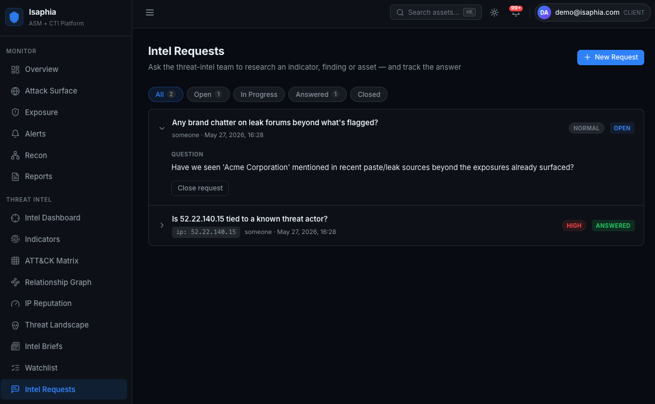Viewport: 655px width, 404px height.
Task: Open the ATT&CK Matrix page
Action: pos(64,261)
